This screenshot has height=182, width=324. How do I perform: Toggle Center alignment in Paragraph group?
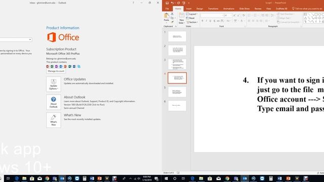coord(253,21)
